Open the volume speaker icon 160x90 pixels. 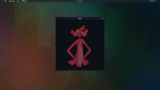[x=153, y=1]
